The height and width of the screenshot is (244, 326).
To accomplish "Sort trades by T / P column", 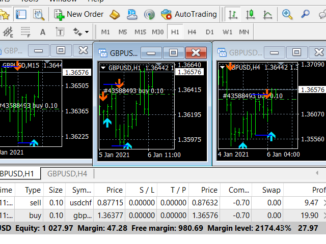I will (x=173, y=190).
